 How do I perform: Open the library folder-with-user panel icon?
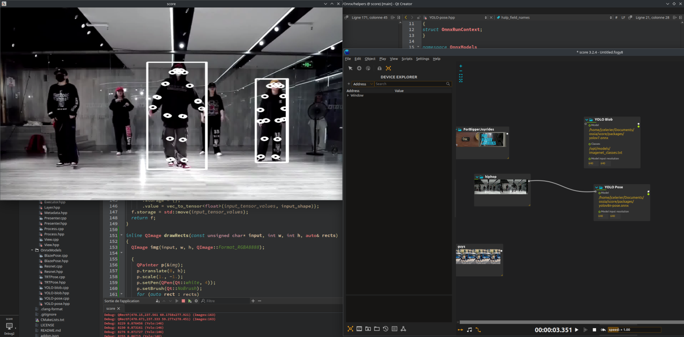pyautogui.click(x=368, y=329)
